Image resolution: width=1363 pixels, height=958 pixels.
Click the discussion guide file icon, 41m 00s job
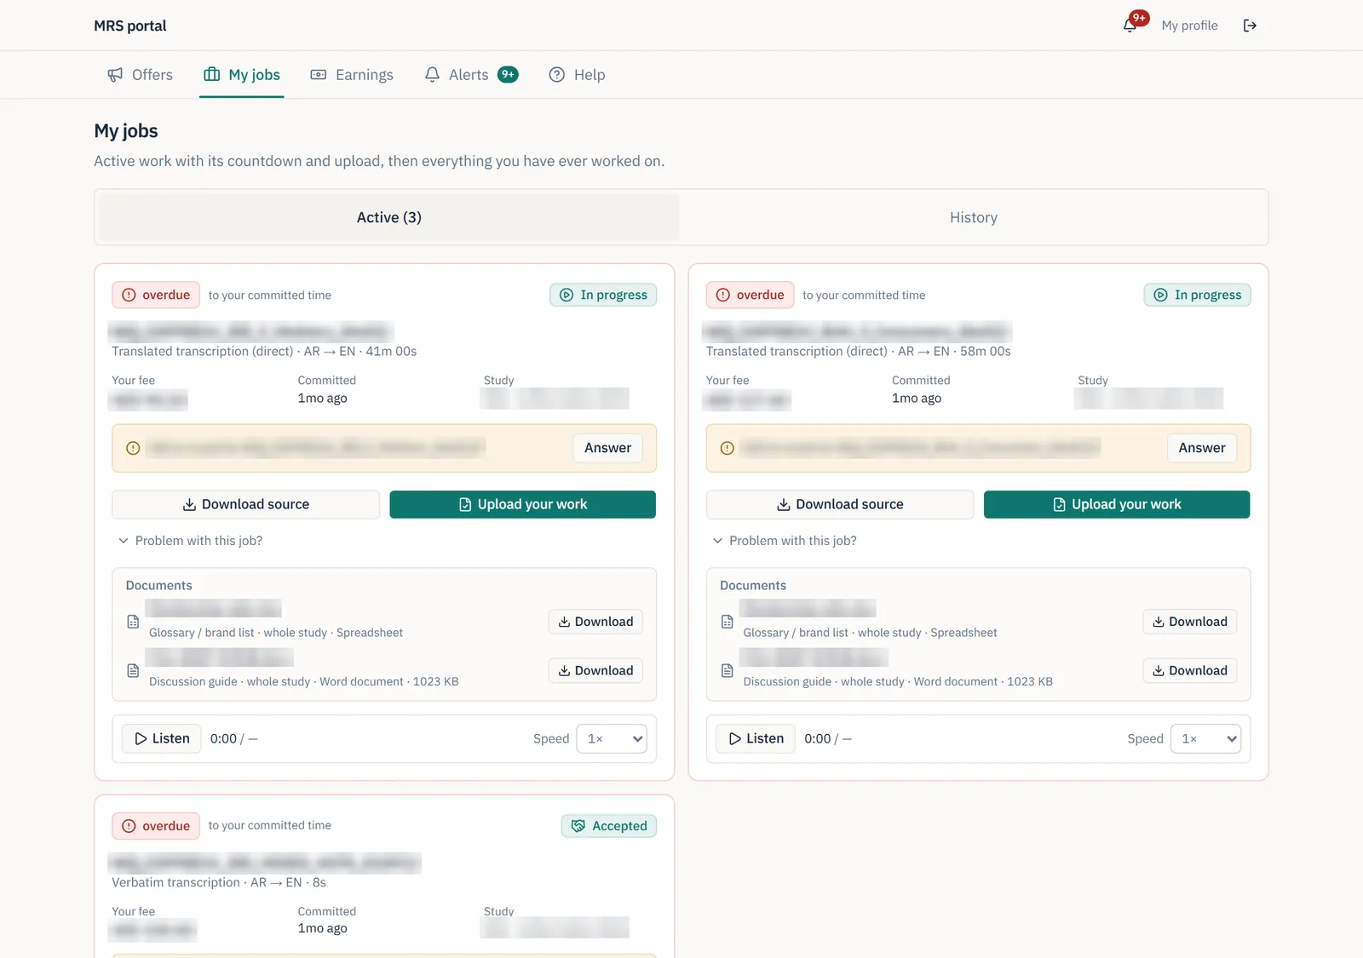tap(133, 671)
